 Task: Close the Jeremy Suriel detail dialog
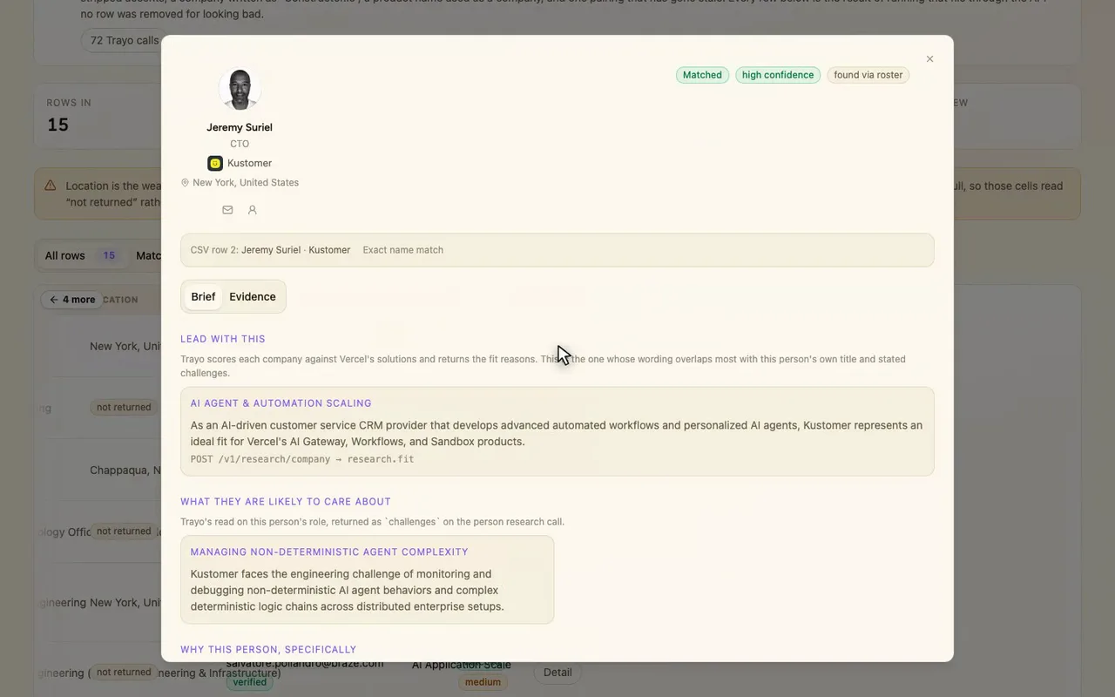pos(929,59)
